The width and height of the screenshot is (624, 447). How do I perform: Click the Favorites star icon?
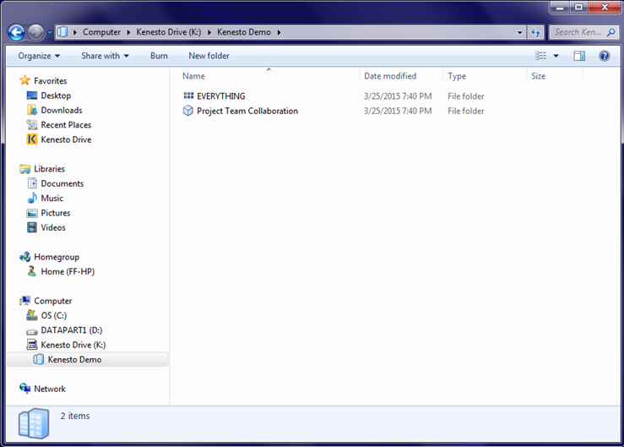24,80
